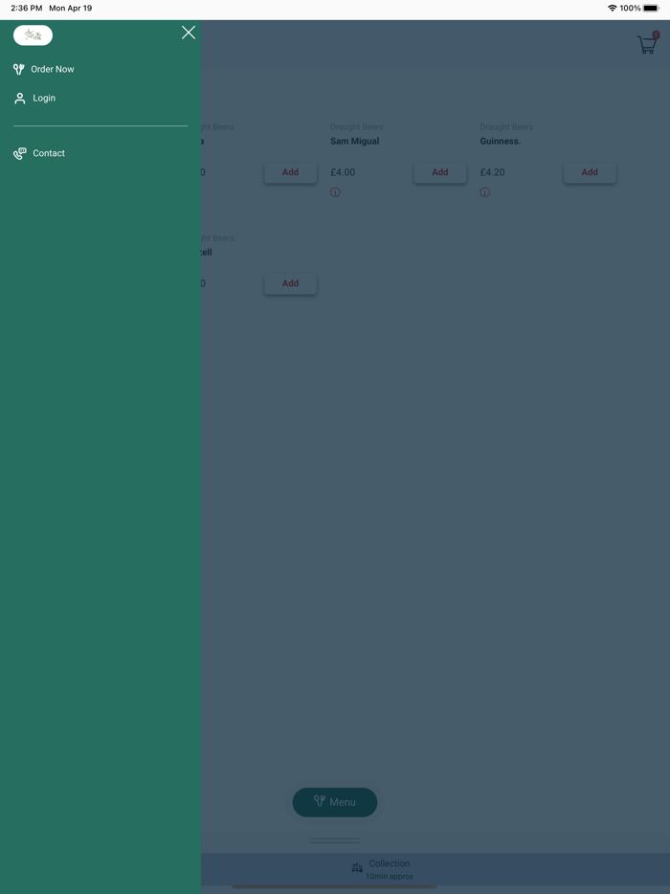Add Sam Migual to the order

coord(439,172)
